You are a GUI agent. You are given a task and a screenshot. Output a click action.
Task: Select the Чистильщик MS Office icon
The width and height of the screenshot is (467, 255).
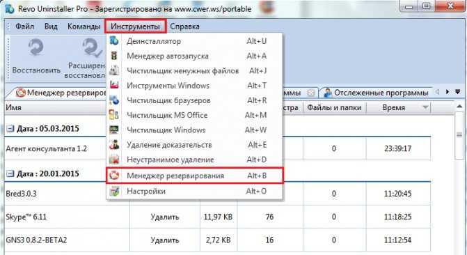point(114,115)
